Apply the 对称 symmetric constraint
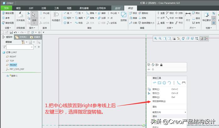The height and width of the screenshot is (128, 219). coord(179,13)
